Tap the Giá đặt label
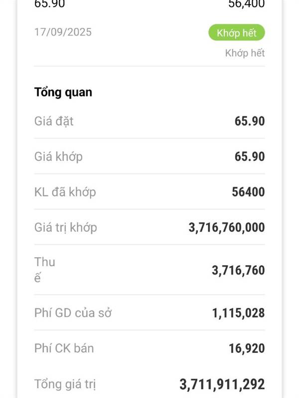This screenshot has width=299, height=398. tap(54, 121)
